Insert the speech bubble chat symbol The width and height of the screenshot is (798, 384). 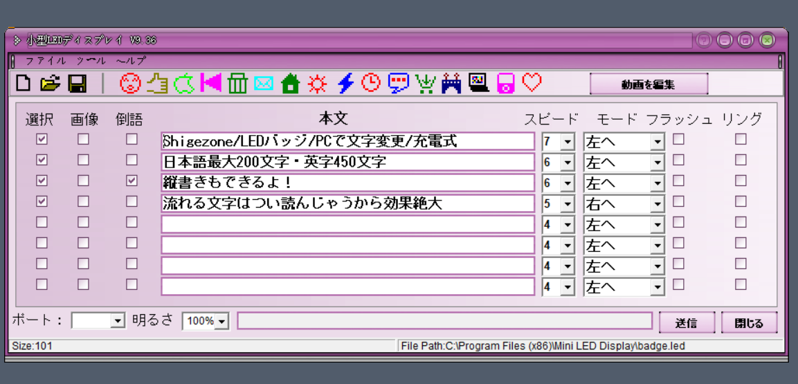[x=399, y=83]
